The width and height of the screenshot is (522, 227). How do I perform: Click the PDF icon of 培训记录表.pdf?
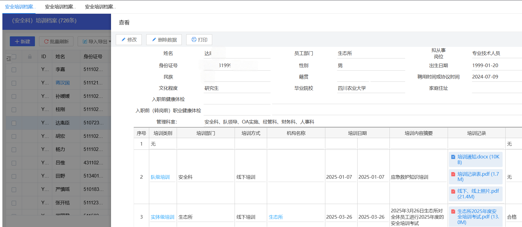click(453, 174)
